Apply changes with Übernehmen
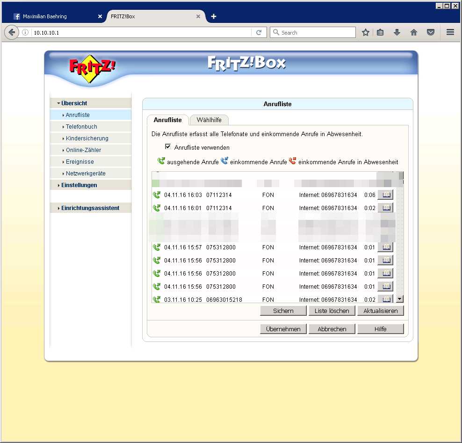Image resolution: width=462 pixels, height=443 pixels. pyautogui.click(x=283, y=329)
